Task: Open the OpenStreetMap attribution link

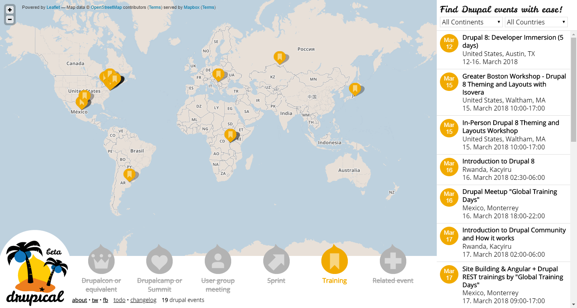Action: [x=106, y=7]
